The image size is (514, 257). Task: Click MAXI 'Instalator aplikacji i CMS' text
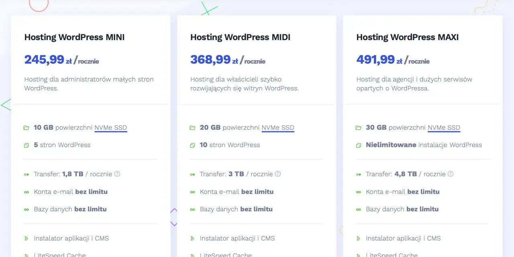tap(403, 238)
